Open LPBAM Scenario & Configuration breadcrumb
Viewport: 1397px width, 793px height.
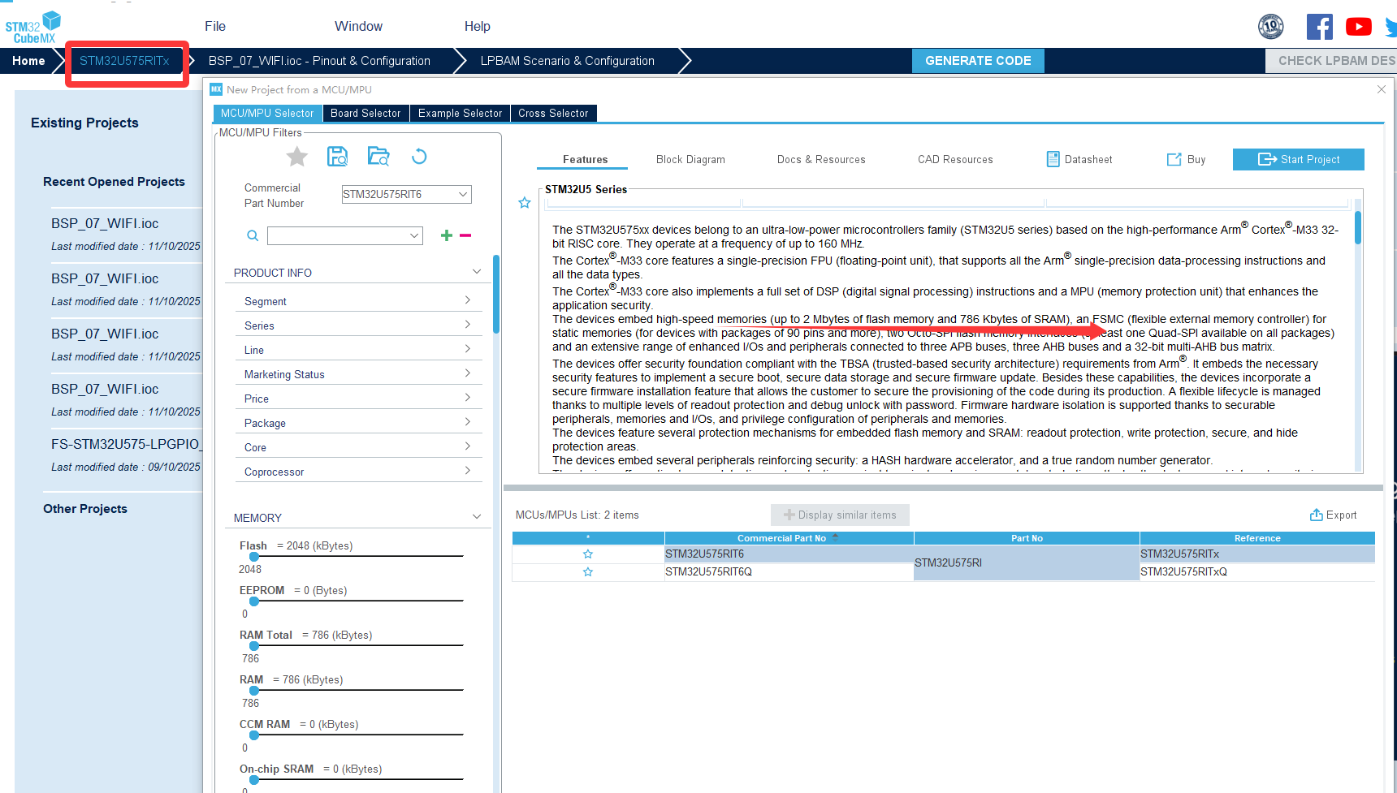point(567,61)
